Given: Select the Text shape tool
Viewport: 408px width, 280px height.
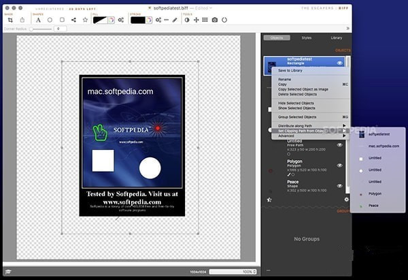Looking at the screenshot, I should 38,20.
